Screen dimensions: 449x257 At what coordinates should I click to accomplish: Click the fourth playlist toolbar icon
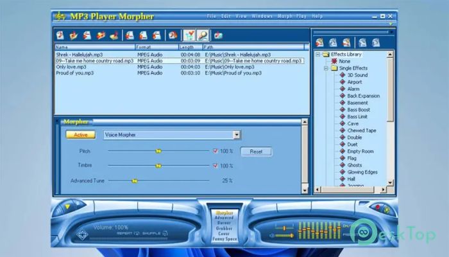tap(101, 35)
